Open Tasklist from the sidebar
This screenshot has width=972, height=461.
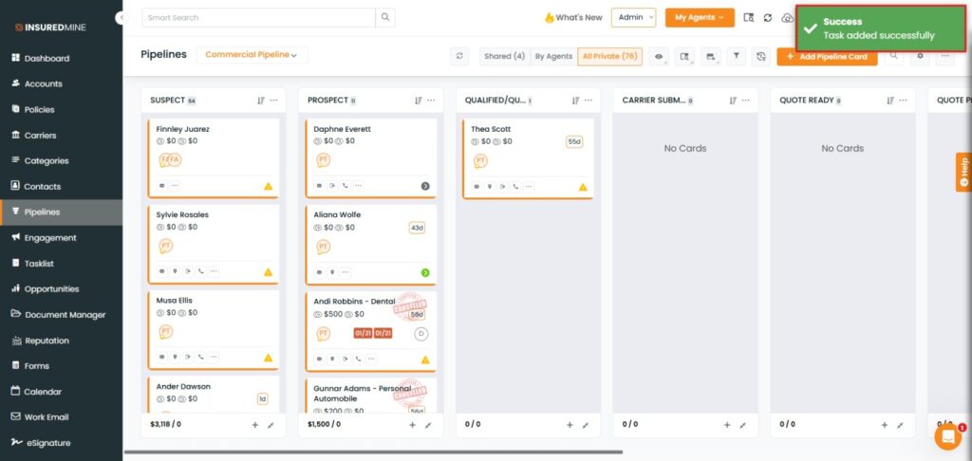[44, 264]
